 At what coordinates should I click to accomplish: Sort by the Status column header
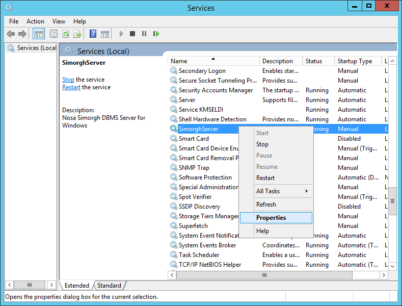(318, 61)
